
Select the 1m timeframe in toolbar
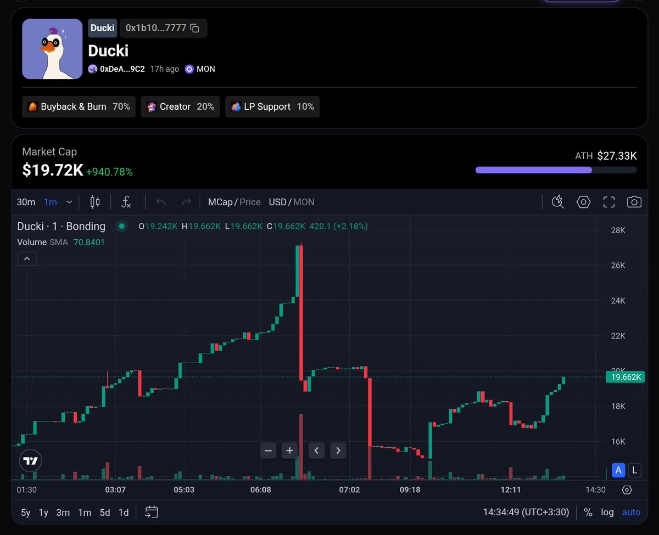[51, 202]
